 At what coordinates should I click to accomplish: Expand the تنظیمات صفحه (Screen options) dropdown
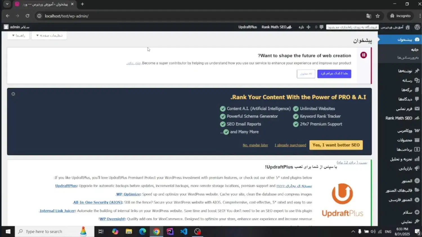coord(49,35)
